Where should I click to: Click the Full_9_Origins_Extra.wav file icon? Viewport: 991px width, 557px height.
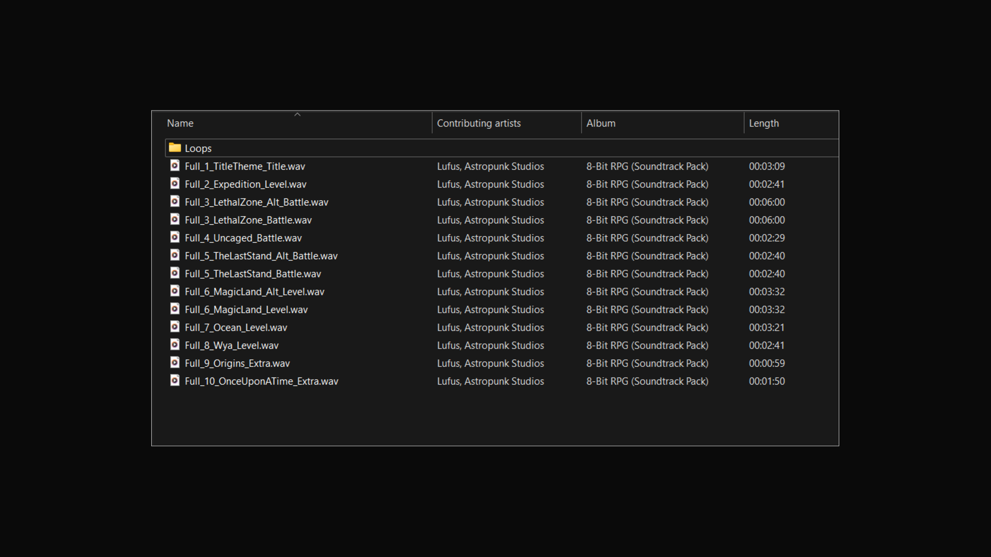pyautogui.click(x=175, y=363)
